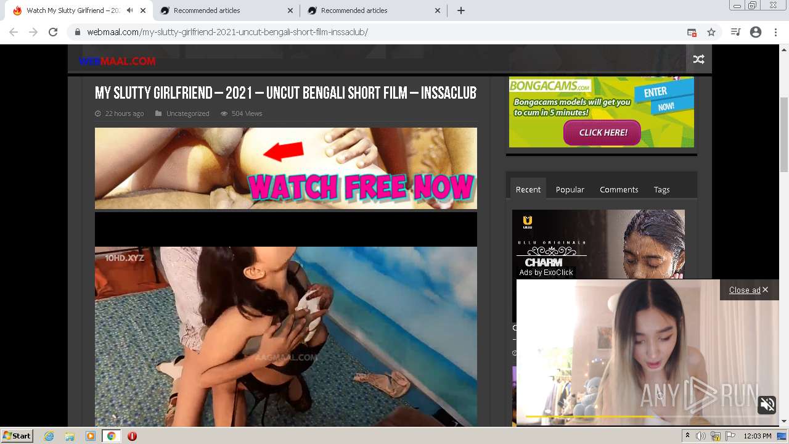This screenshot has height=444, width=789.
Task: Close the first browser tab
Action: (143, 10)
